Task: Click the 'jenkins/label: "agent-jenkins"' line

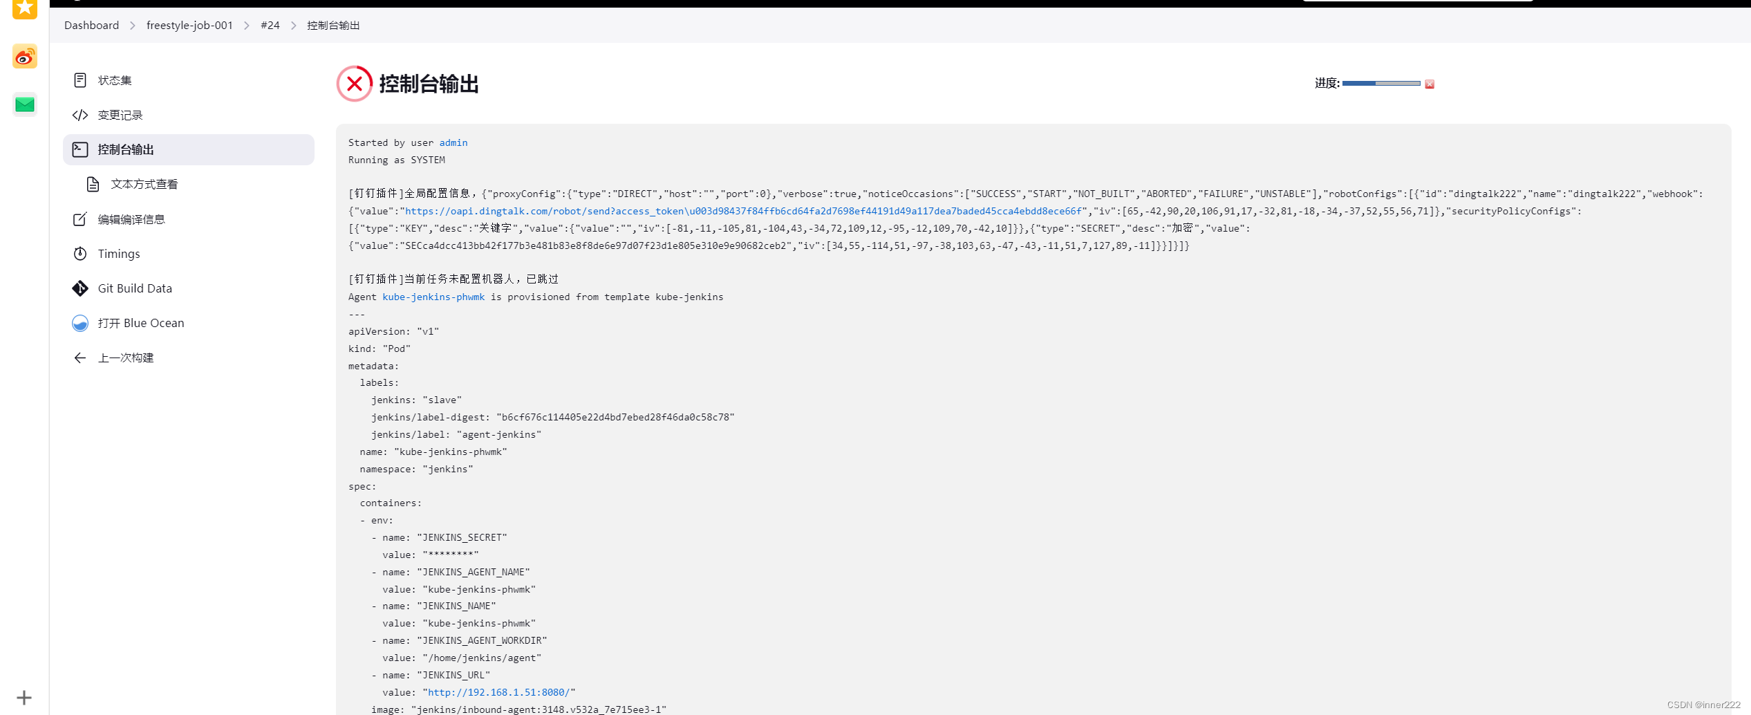Action: [x=456, y=434]
